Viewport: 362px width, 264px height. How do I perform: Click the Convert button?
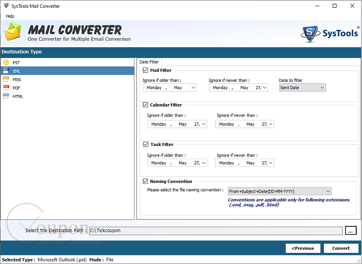click(x=341, y=248)
